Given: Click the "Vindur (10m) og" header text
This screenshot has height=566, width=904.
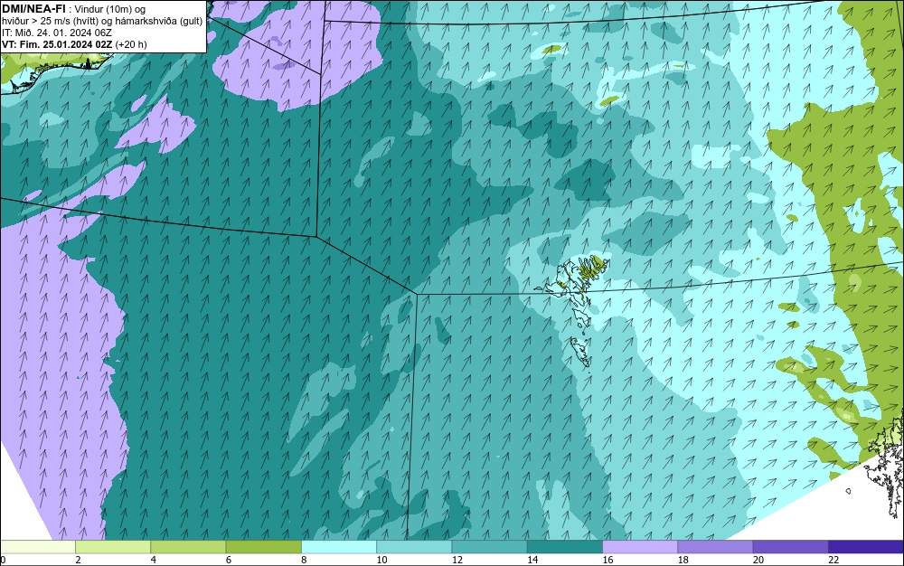Looking at the screenshot, I should tap(110, 9).
